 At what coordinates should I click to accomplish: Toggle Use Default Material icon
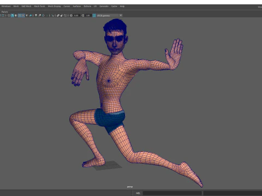click(16, 16)
